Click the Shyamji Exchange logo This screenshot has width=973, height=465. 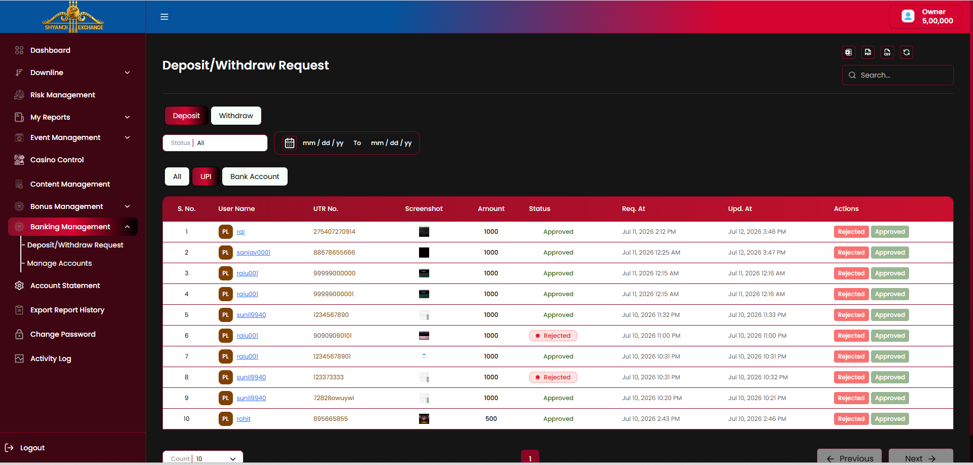[73, 17]
